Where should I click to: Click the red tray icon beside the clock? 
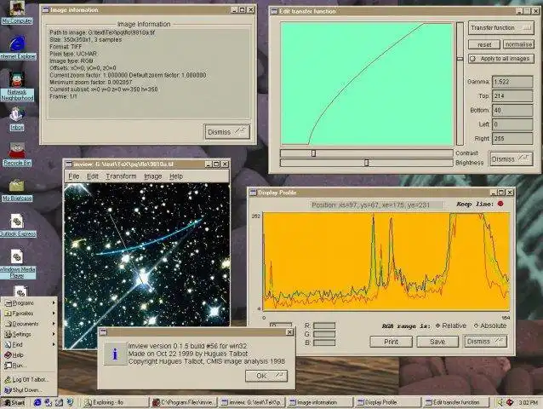510,402
